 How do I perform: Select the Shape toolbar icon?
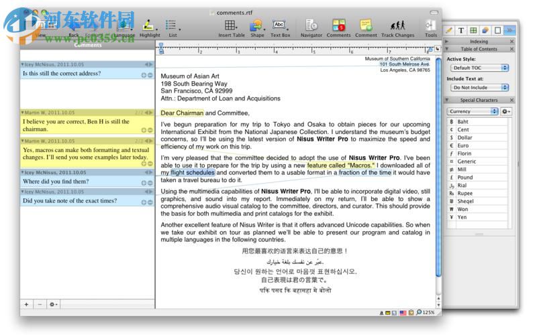coord(257,28)
